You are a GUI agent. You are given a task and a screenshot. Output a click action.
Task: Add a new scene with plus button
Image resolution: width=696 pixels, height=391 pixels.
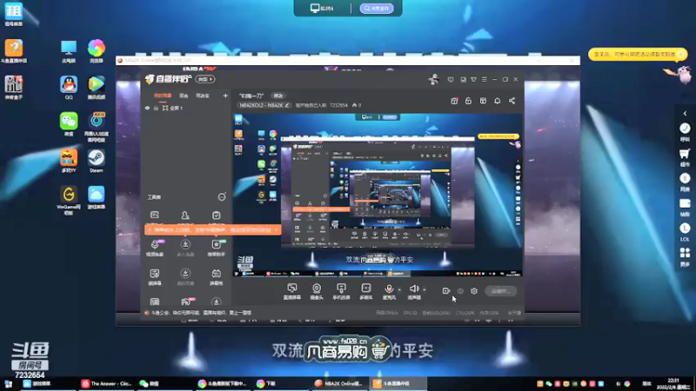click(225, 96)
